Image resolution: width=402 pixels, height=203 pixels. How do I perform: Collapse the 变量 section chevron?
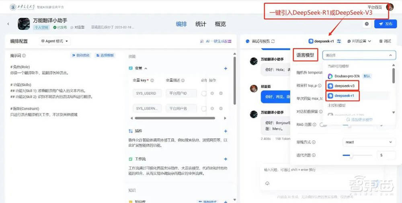tap(146, 68)
